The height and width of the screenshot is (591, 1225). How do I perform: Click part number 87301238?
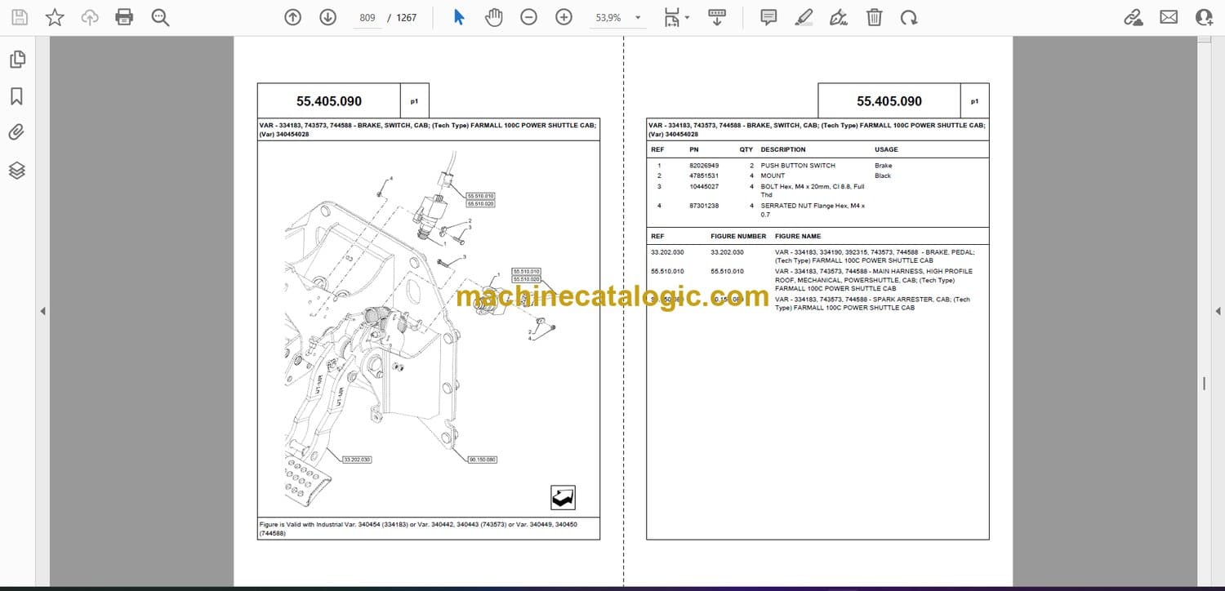click(704, 206)
